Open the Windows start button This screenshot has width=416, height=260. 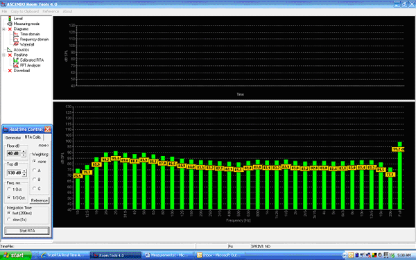pyautogui.click(x=15, y=255)
